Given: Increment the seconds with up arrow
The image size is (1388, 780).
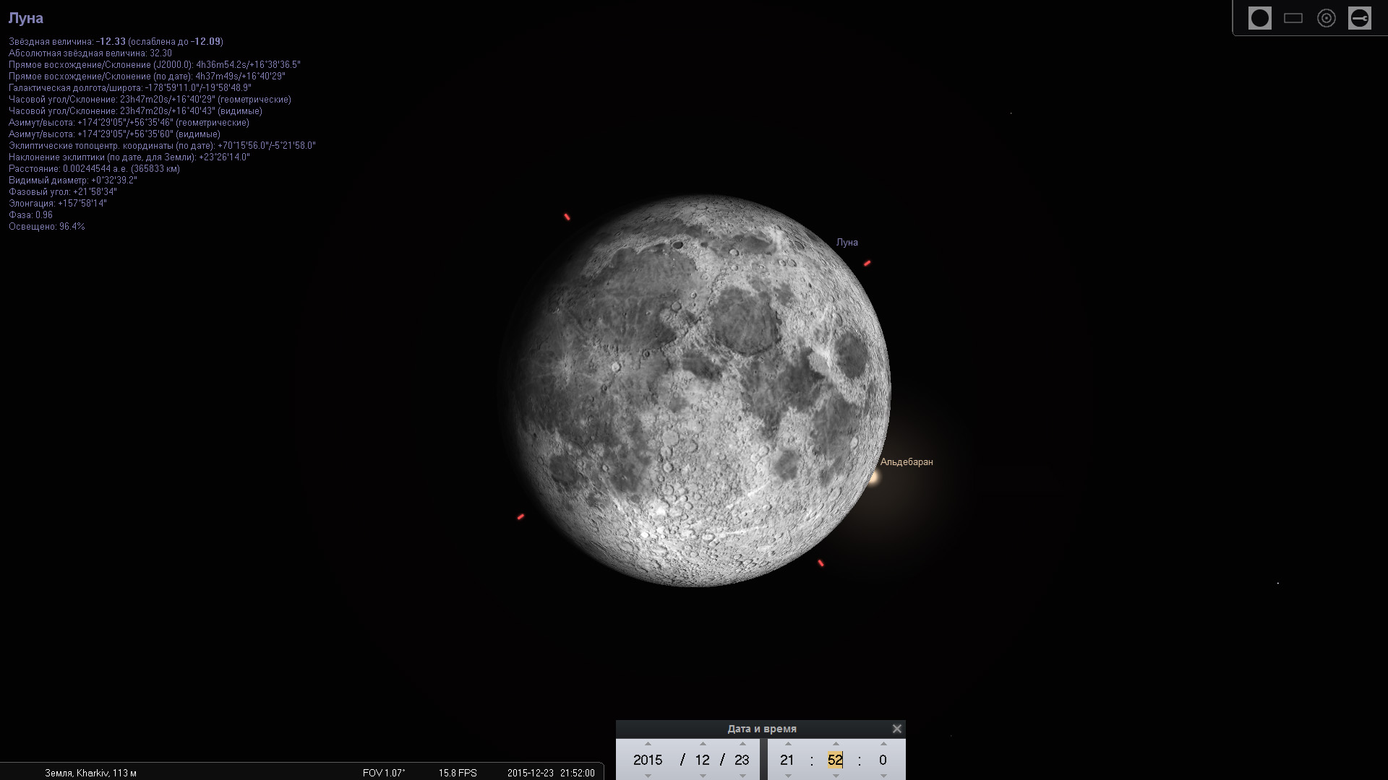Looking at the screenshot, I should [883, 744].
